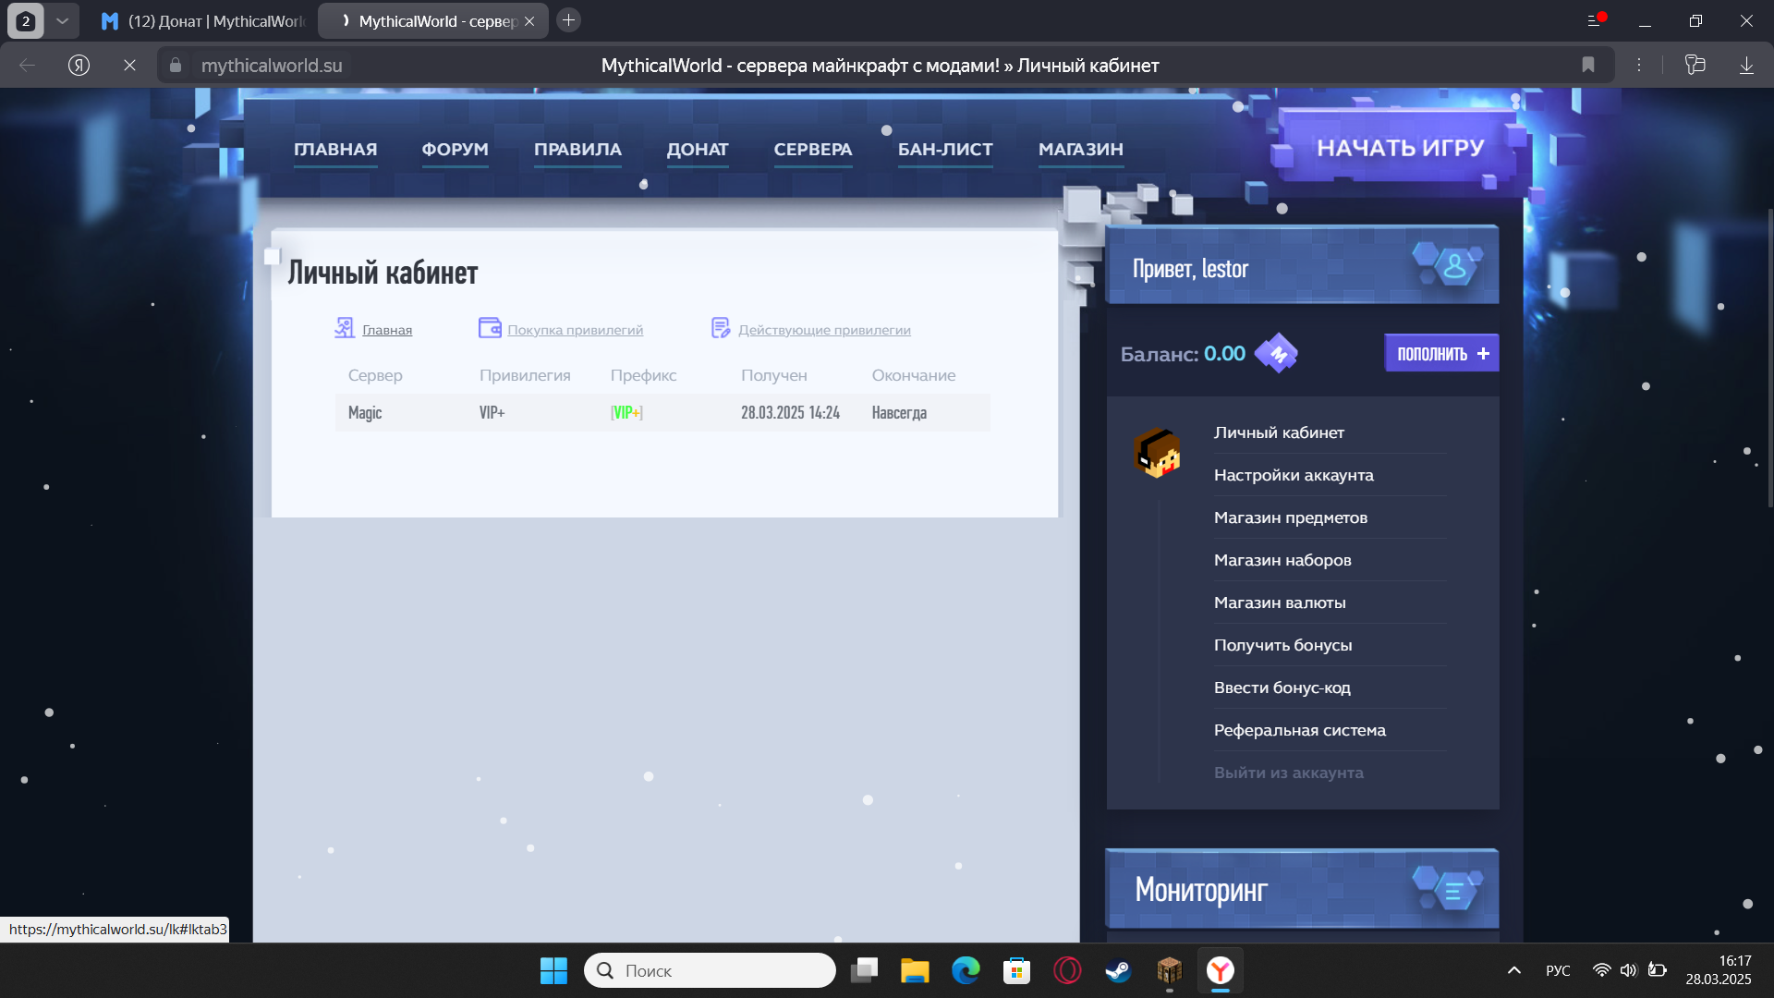Open ФОРУМ in the site navigation
Viewport: 1774px width, 998px height.
pos(455,149)
